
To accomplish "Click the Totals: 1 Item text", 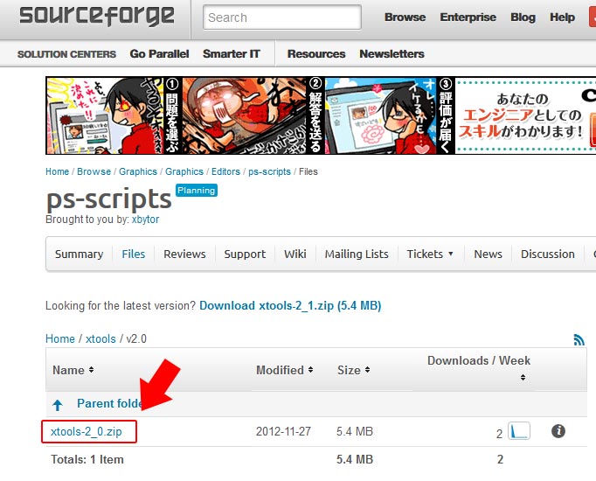I will [x=87, y=459].
